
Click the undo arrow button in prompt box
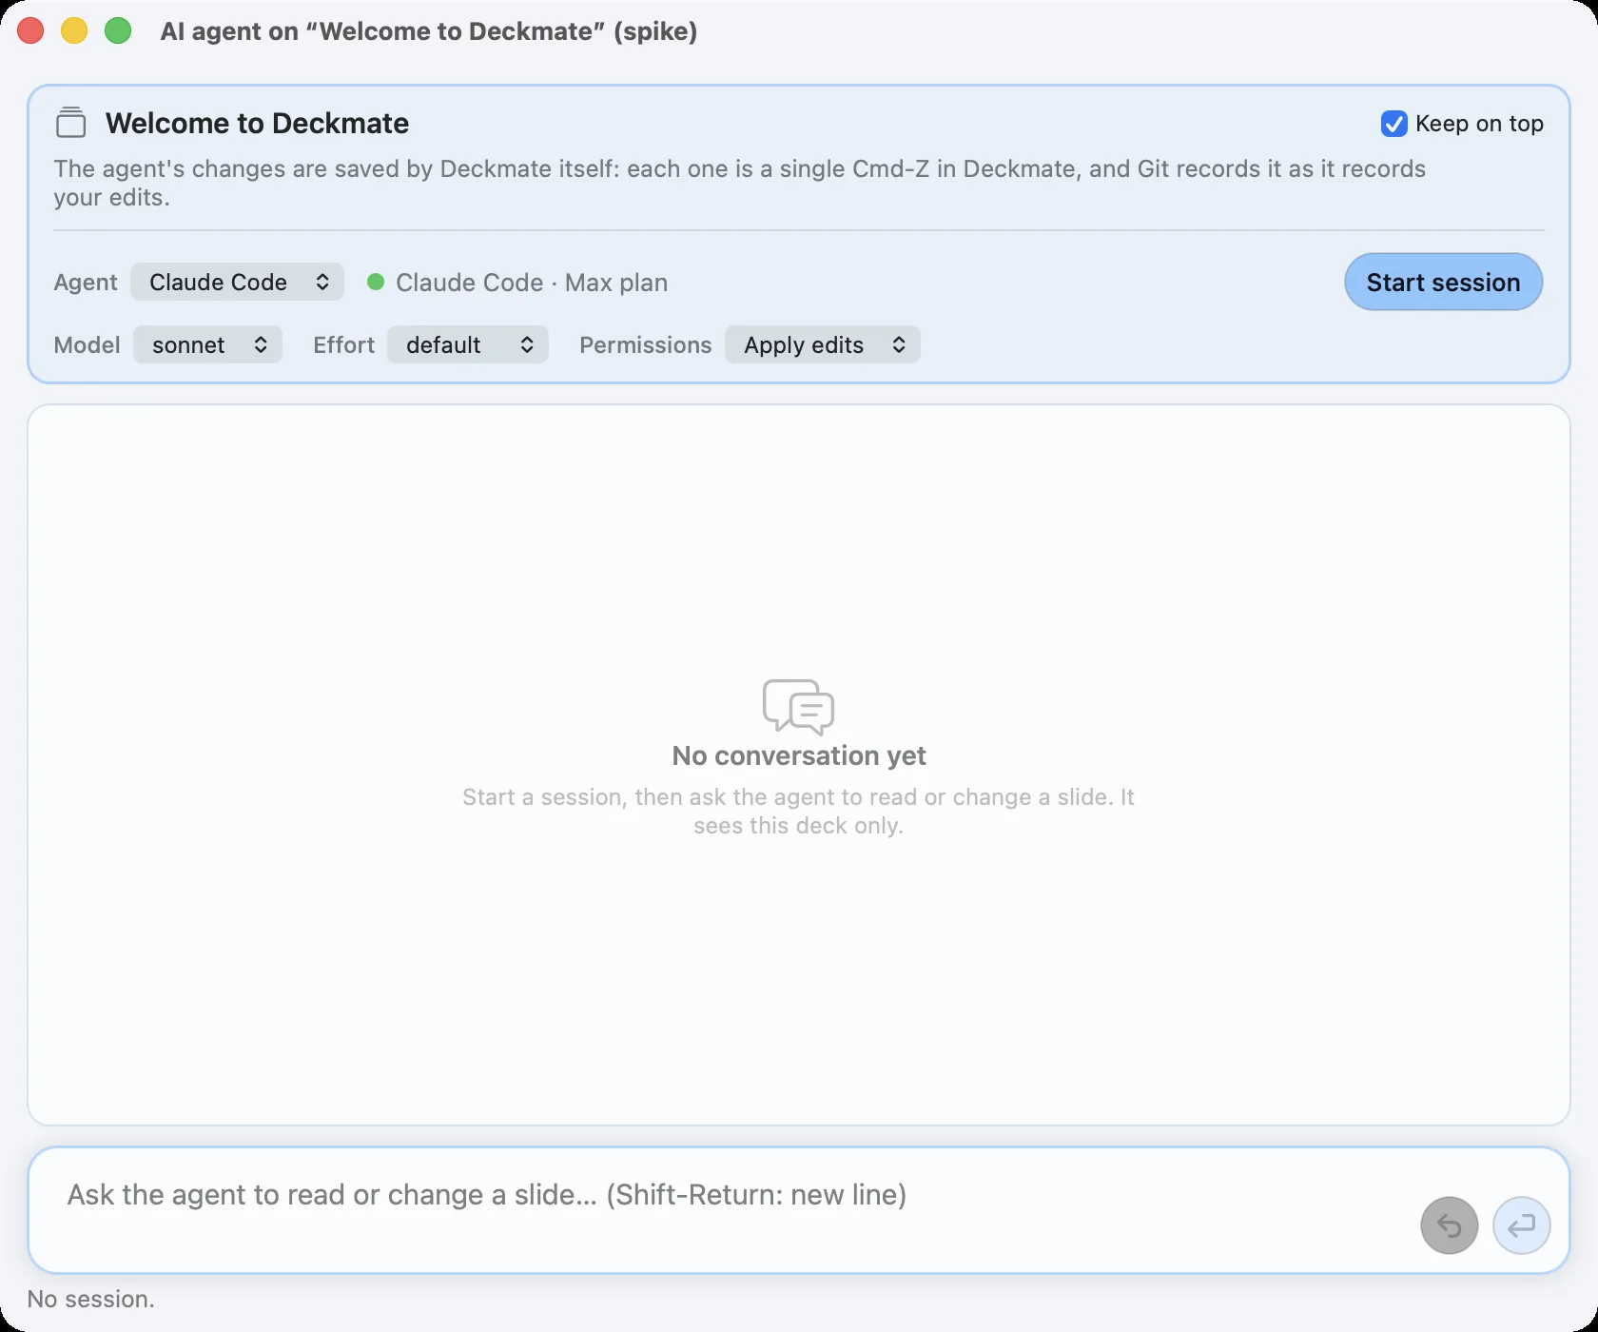(1449, 1225)
